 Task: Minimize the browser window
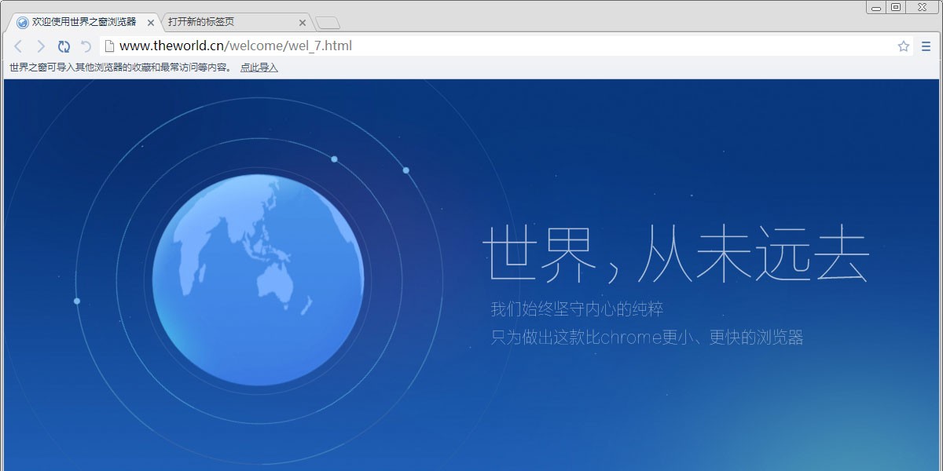[x=876, y=7]
